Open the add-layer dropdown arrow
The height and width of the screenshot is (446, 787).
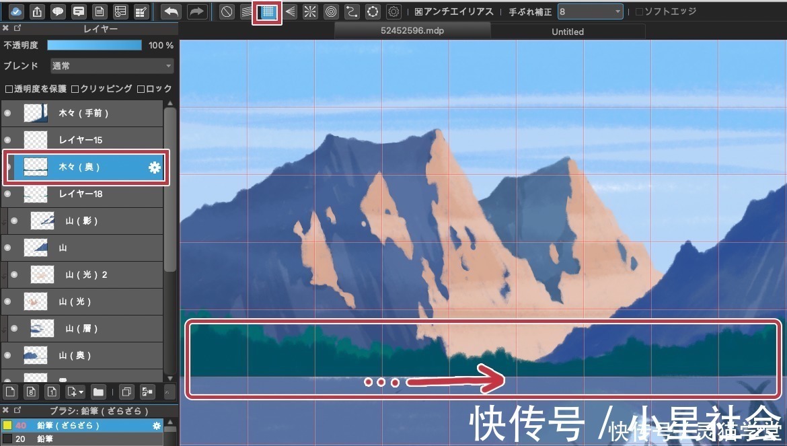(x=79, y=392)
